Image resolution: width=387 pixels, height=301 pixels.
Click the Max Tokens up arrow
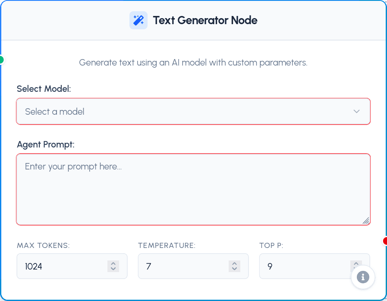[x=113, y=263]
